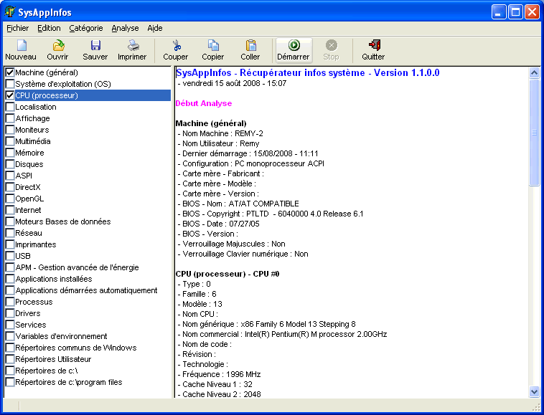Viewport: 544px width, 415px height.
Task: Enable the Mémoire checkbox
Action: point(10,153)
